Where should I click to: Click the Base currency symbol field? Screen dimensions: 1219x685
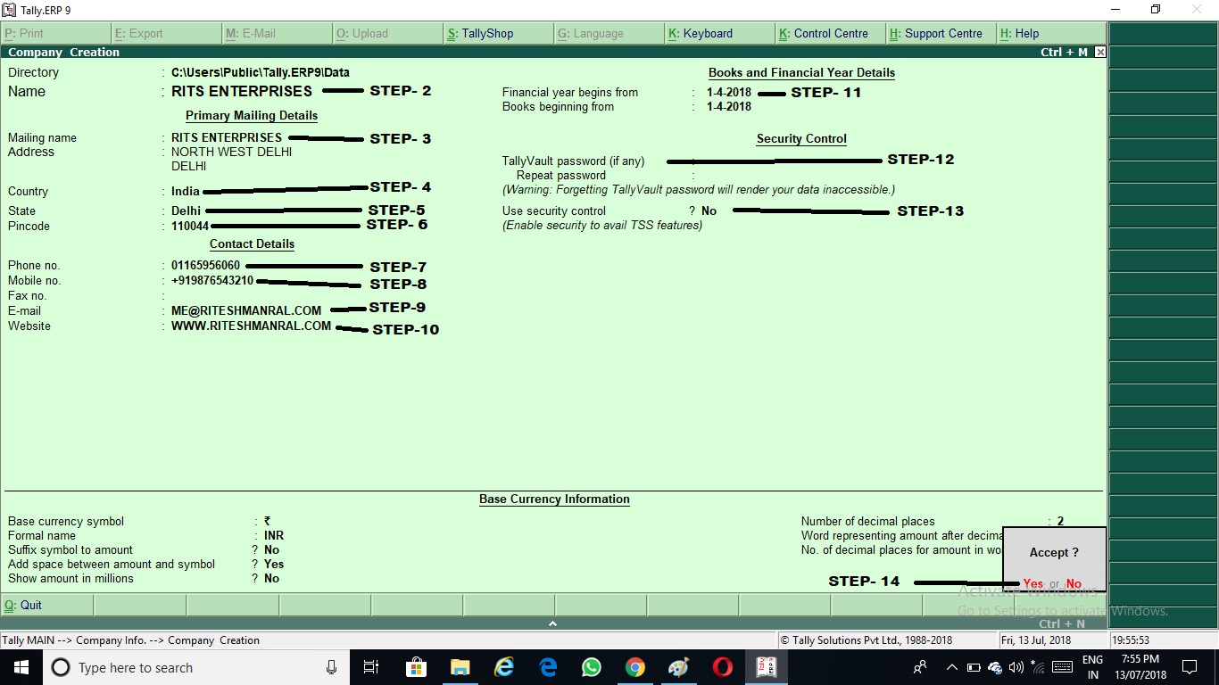click(x=268, y=522)
